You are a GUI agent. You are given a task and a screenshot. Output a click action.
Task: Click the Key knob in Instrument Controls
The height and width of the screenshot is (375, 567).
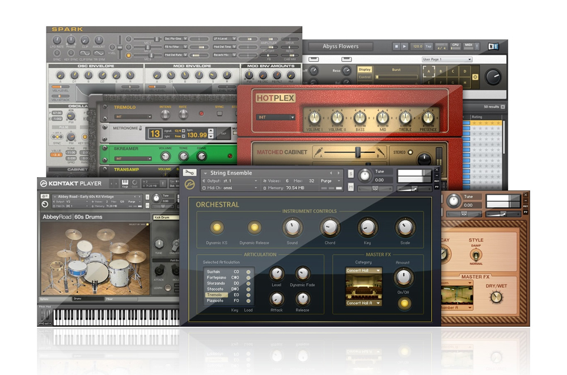367,227
